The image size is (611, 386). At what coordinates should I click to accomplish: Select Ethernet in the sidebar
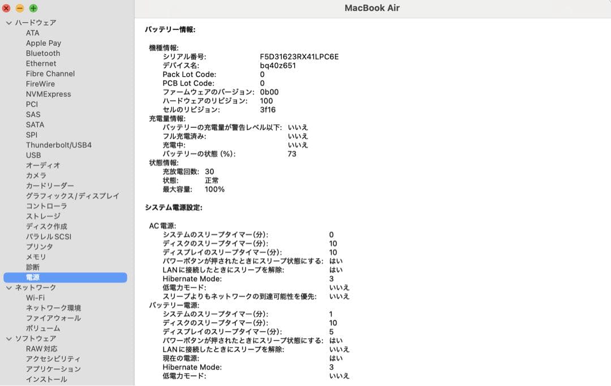point(40,63)
